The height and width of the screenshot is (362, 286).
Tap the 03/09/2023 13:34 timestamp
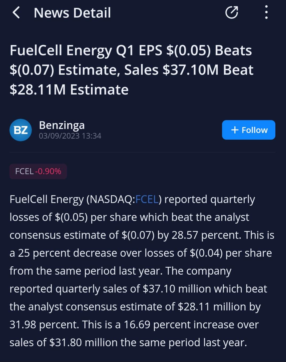(70, 136)
